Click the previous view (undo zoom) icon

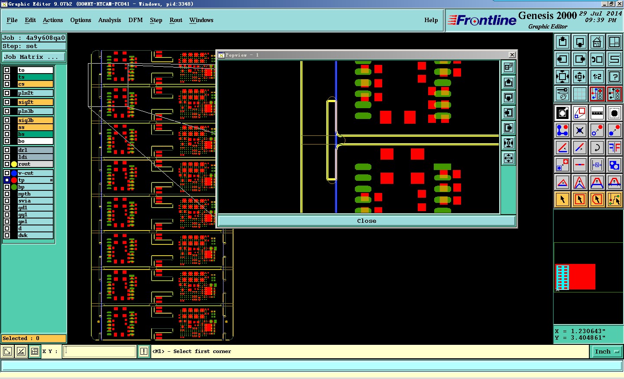point(597,59)
